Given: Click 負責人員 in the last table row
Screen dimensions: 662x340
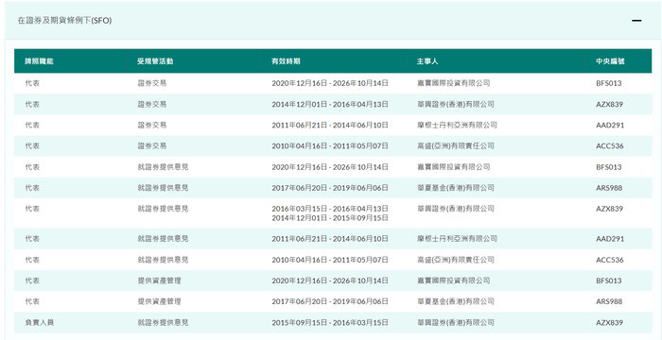Looking at the screenshot, I should (x=40, y=323).
